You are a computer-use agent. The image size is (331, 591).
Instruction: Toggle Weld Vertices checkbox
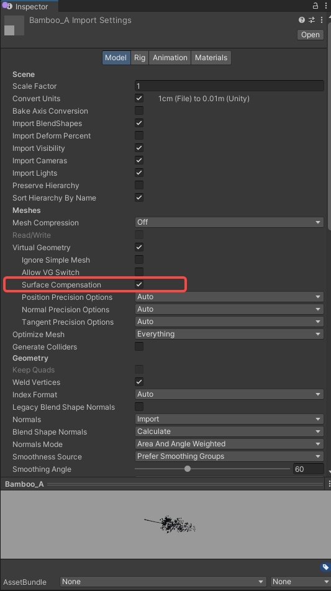139,382
